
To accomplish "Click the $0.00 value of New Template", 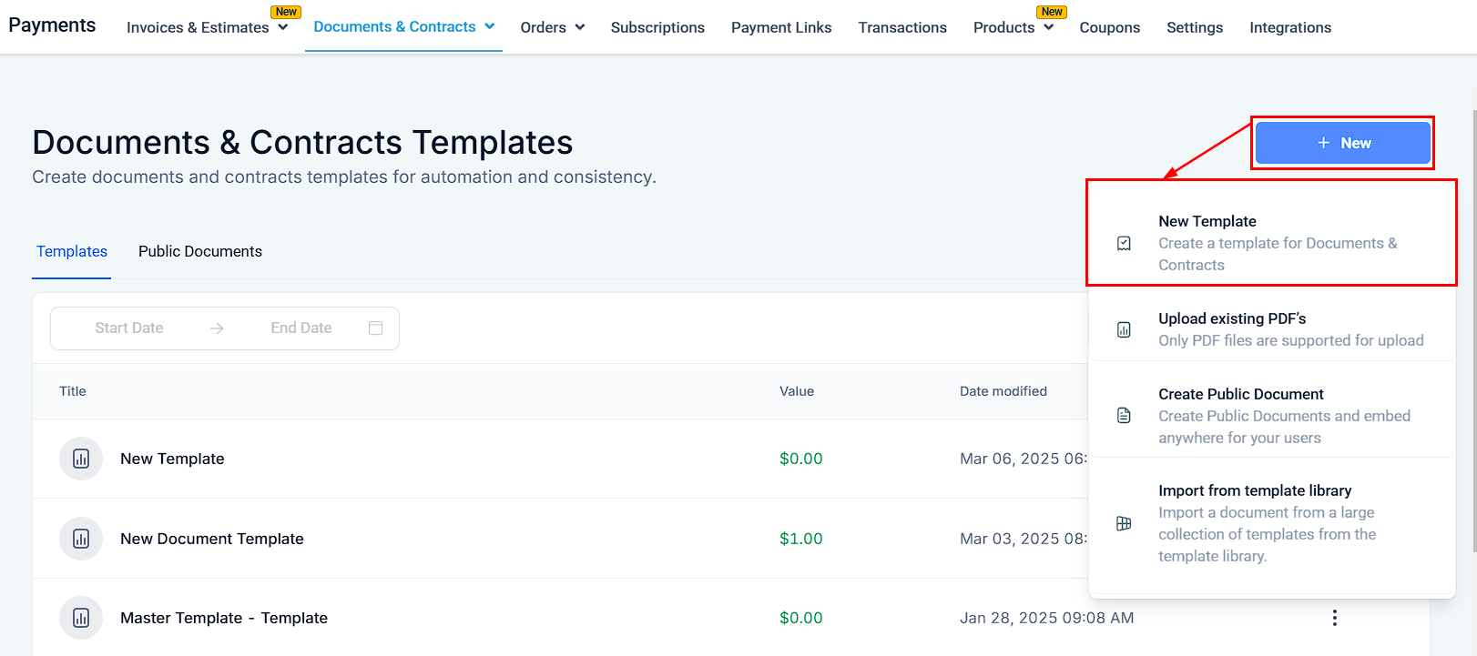I will pos(801,459).
